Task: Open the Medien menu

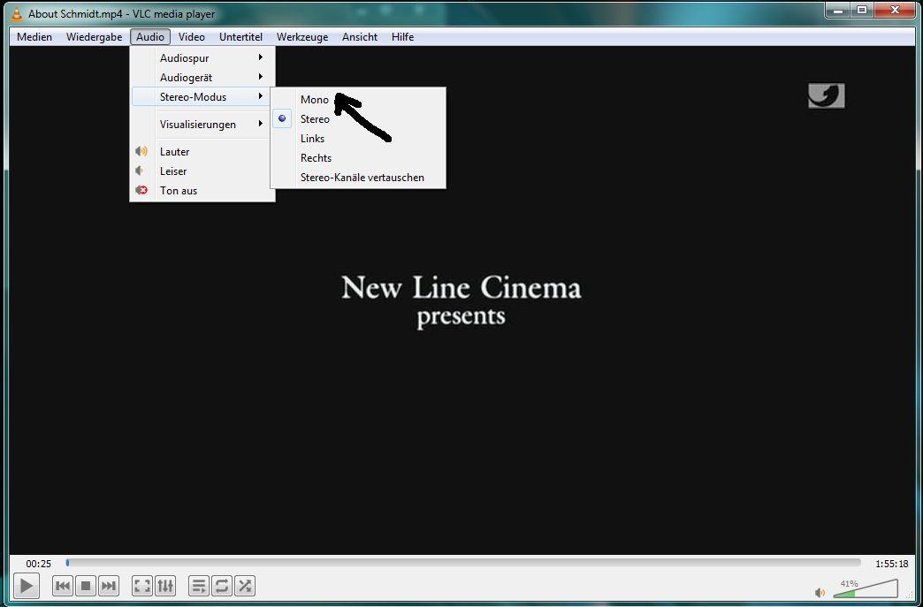Action: [34, 36]
